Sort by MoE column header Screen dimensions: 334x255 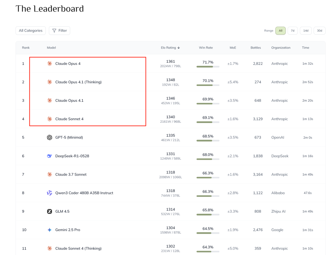[x=233, y=48]
